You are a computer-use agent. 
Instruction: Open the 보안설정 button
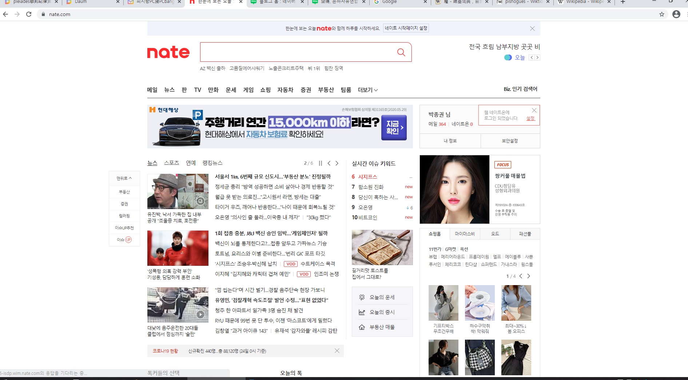(510, 141)
